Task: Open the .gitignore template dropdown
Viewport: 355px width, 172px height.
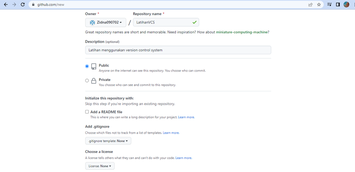Action: pyautogui.click(x=108, y=141)
